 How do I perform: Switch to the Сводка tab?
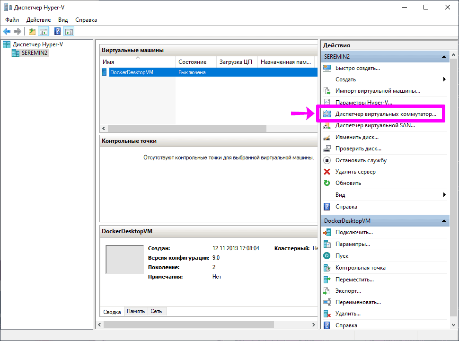[112, 312]
